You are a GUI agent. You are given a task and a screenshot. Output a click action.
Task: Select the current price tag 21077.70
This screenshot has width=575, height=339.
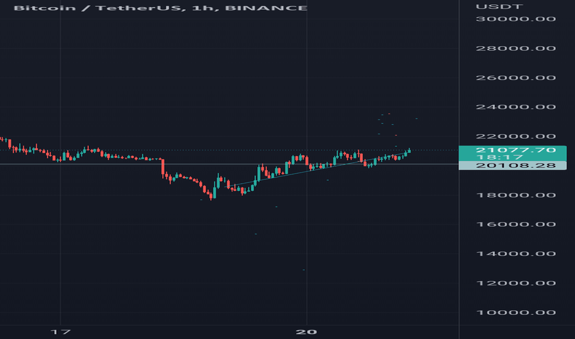[516, 150]
